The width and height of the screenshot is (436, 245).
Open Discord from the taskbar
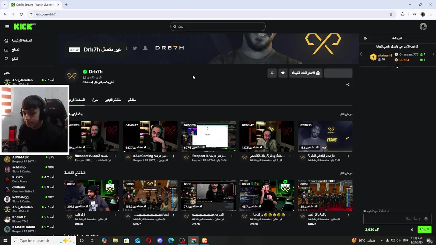click(x=160, y=241)
